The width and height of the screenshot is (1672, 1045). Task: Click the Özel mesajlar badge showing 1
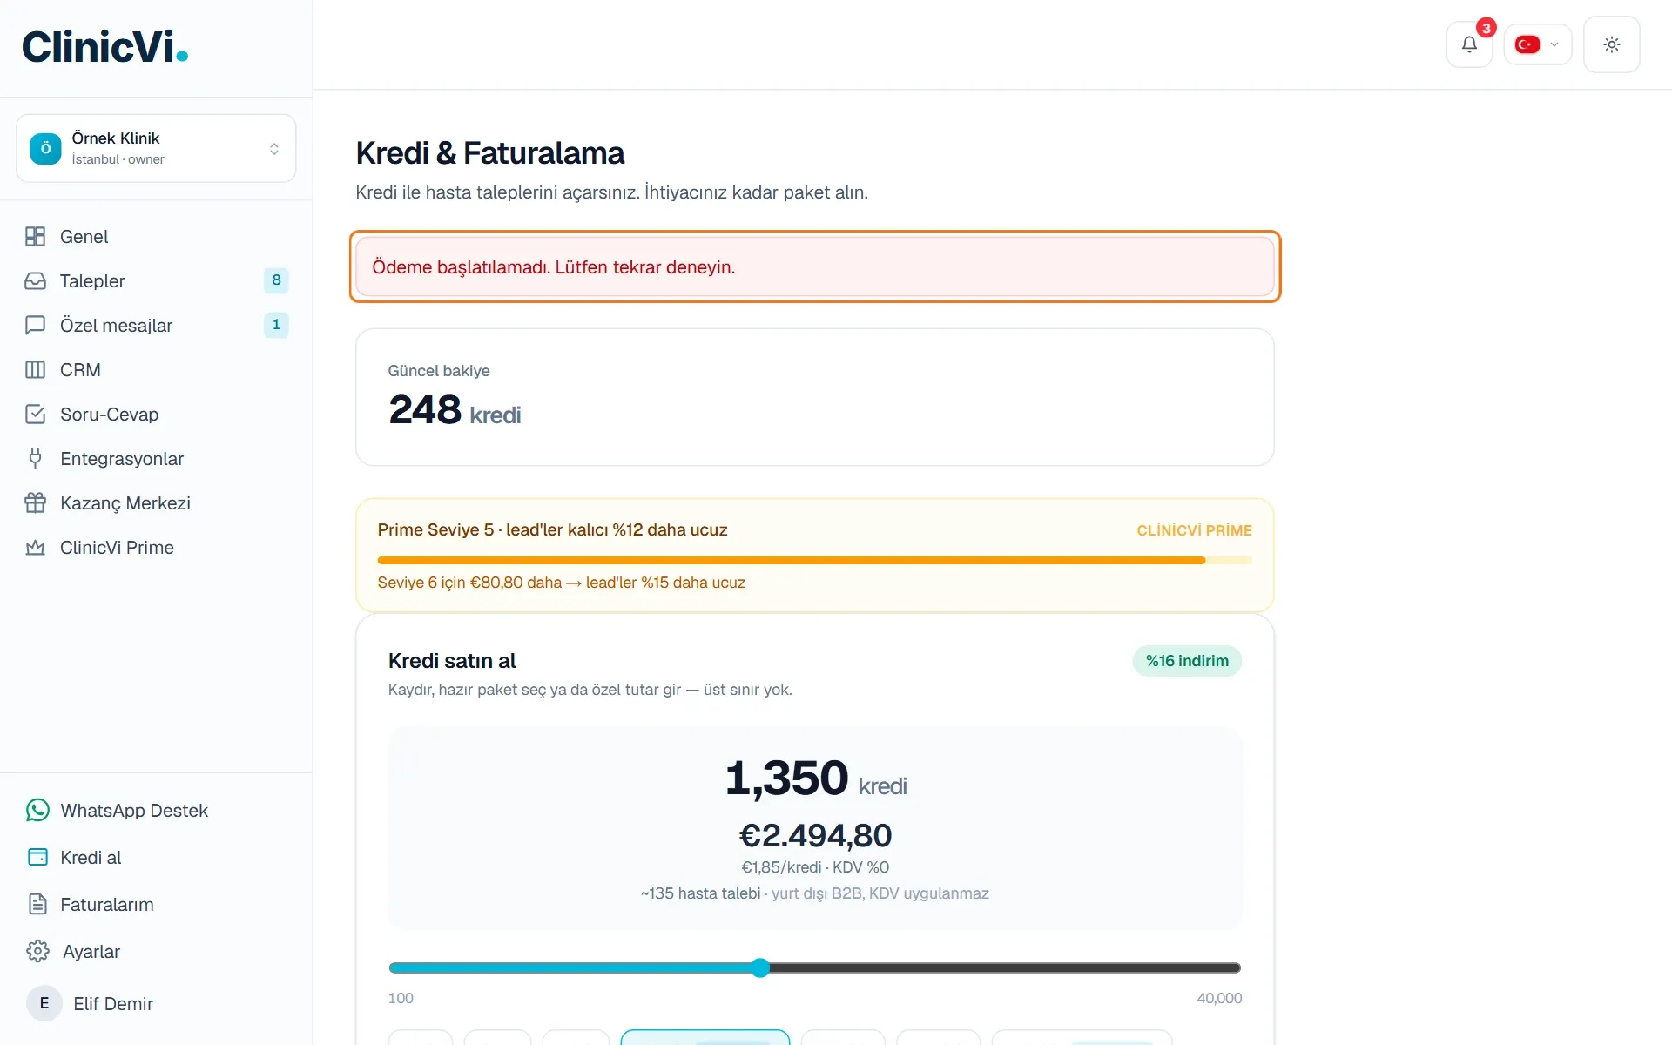tap(276, 325)
